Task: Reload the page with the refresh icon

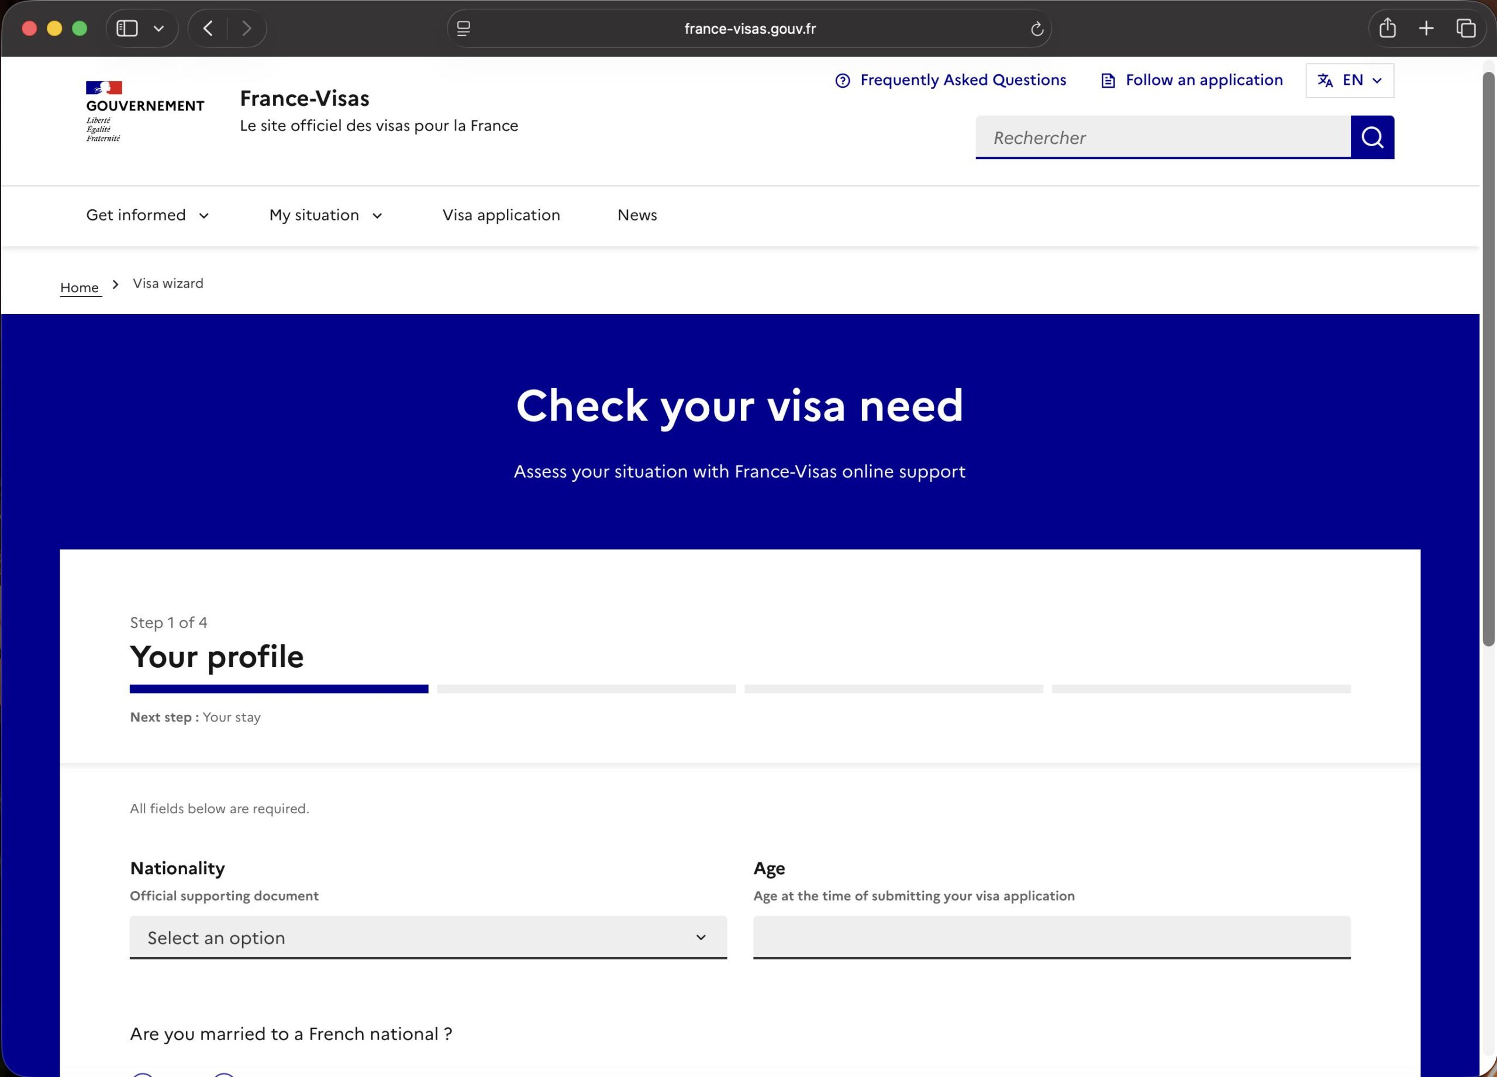Action: (x=1036, y=29)
